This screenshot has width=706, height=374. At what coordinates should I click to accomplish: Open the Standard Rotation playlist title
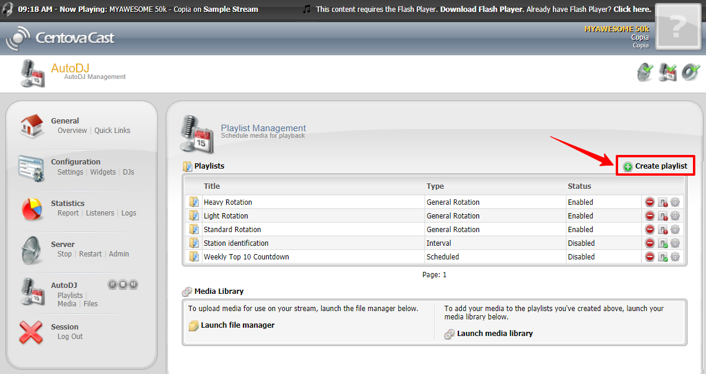coord(232,230)
